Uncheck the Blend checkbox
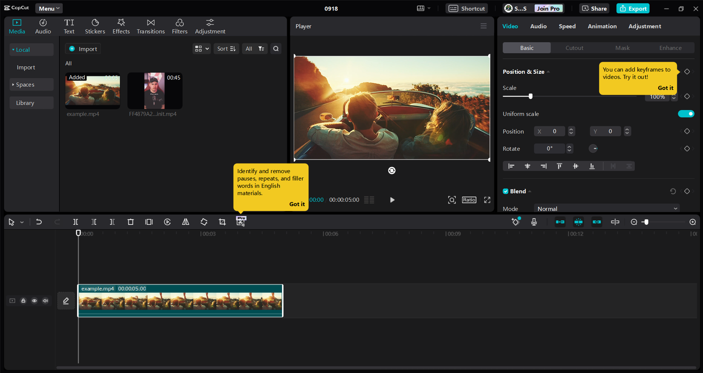703x373 pixels. [506, 191]
